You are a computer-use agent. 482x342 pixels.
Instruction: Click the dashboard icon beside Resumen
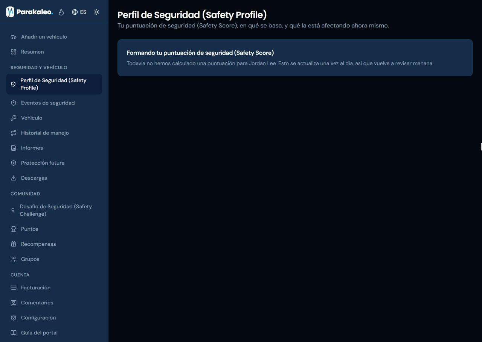14,52
